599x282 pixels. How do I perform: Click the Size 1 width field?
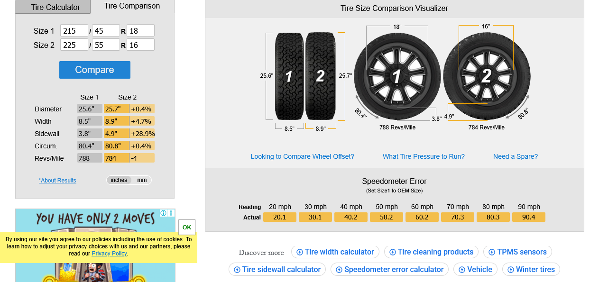74,31
